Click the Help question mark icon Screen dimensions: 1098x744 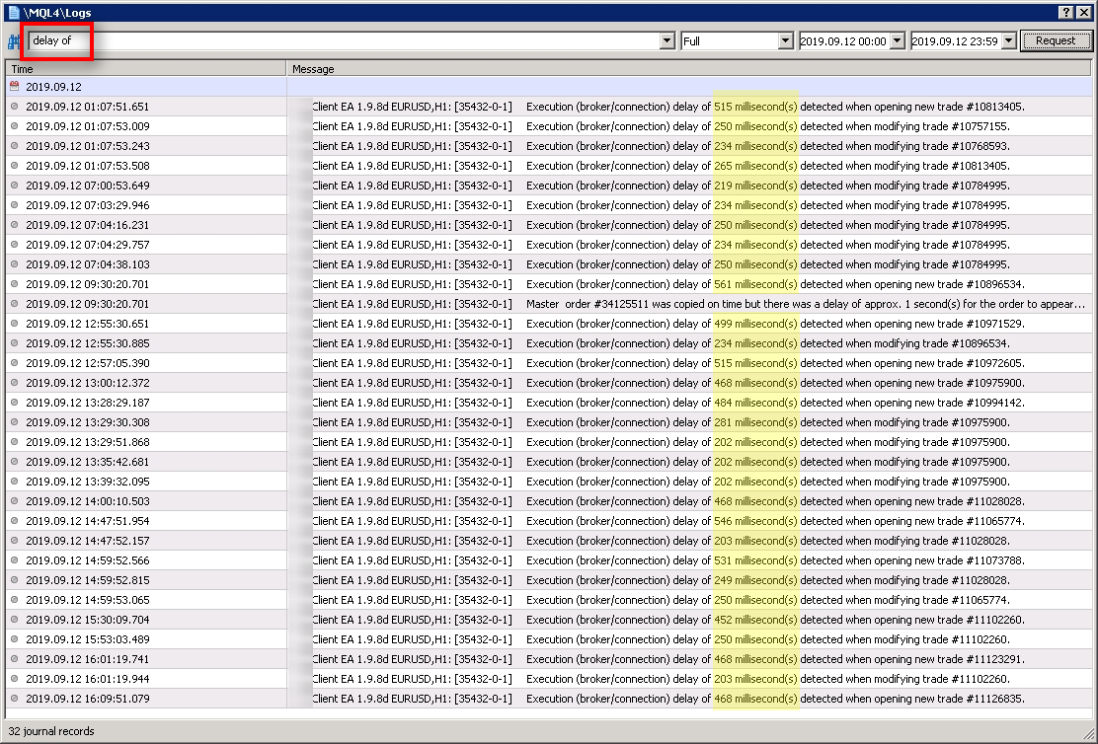(x=1067, y=12)
